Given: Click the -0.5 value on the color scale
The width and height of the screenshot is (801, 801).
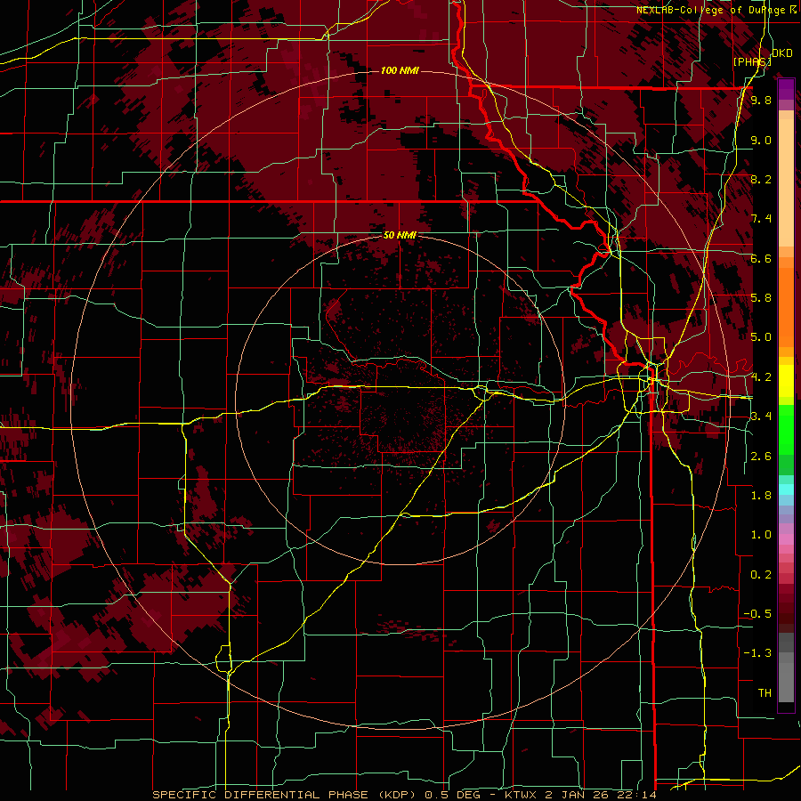Looking at the screenshot, I should 757,614.
